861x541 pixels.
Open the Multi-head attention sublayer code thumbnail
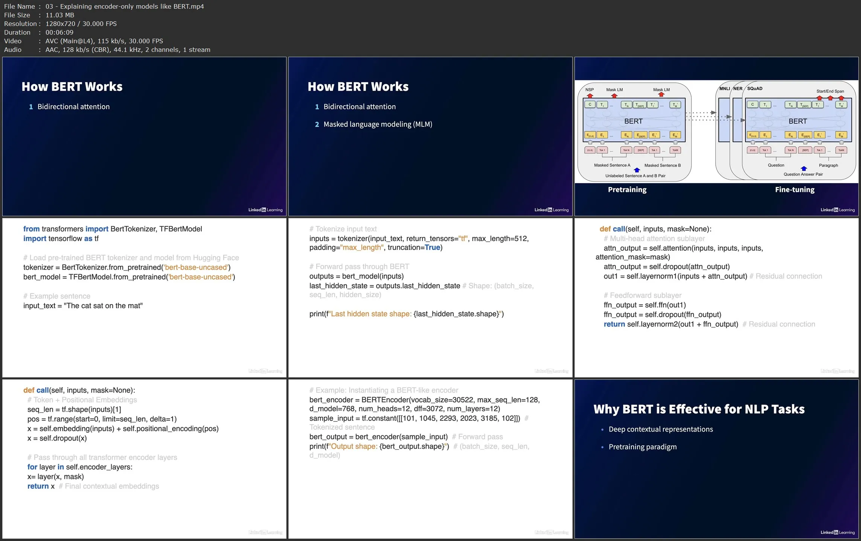(716, 298)
